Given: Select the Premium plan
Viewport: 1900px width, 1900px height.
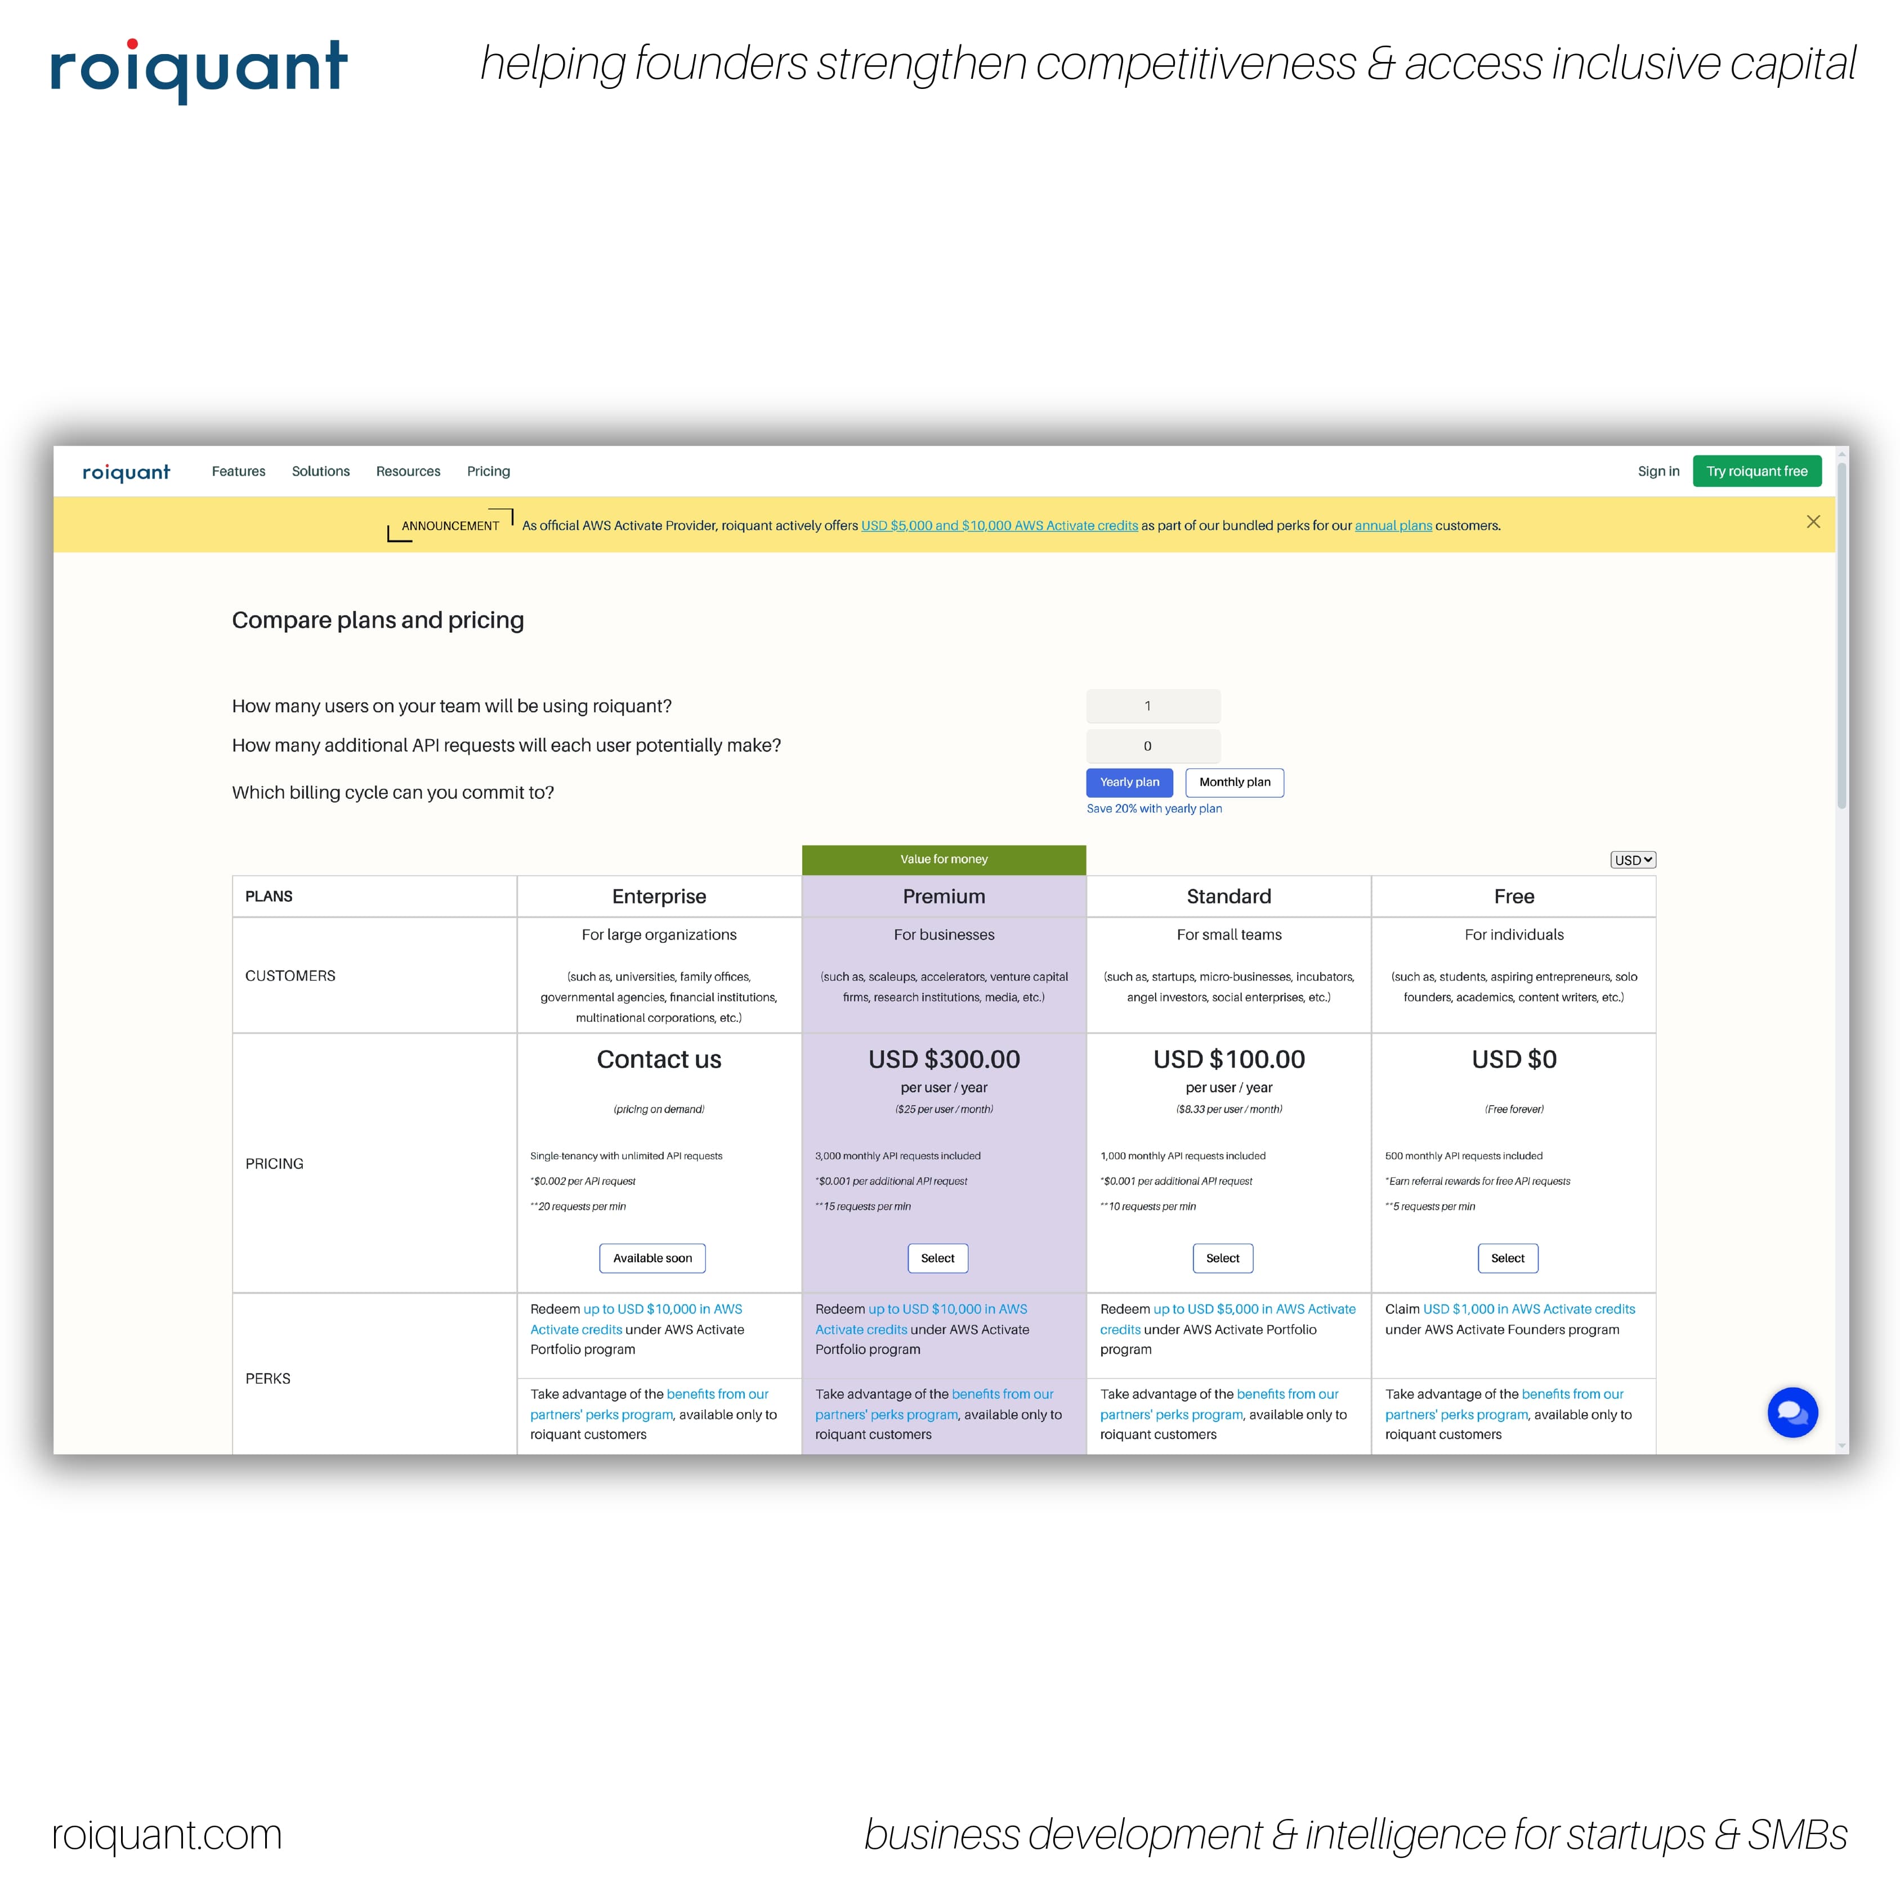Looking at the screenshot, I should pos(937,1258).
